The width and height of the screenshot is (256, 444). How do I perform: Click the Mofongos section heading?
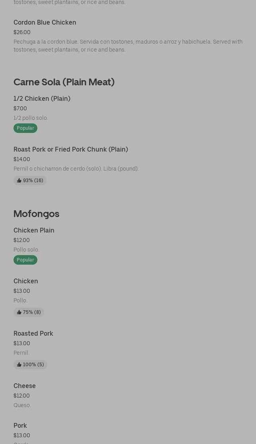click(x=36, y=214)
